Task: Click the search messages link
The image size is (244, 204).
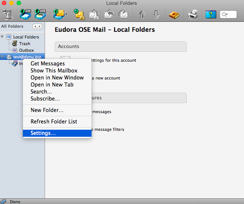Action: coord(102,112)
